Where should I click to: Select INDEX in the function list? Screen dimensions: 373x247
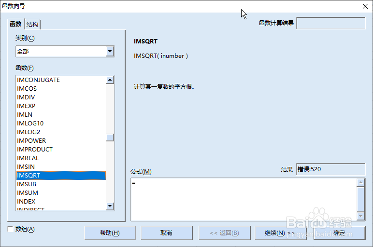(61, 201)
